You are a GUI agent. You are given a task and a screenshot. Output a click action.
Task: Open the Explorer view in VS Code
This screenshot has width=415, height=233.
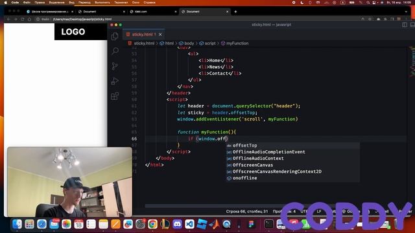click(115, 36)
